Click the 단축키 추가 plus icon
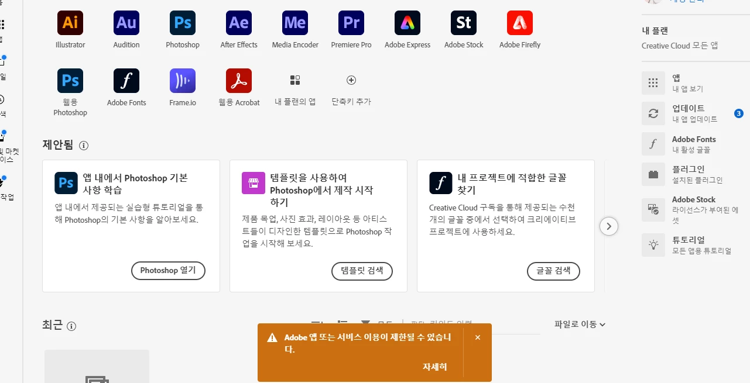This screenshot has width=750, height=383. (351, 80)
